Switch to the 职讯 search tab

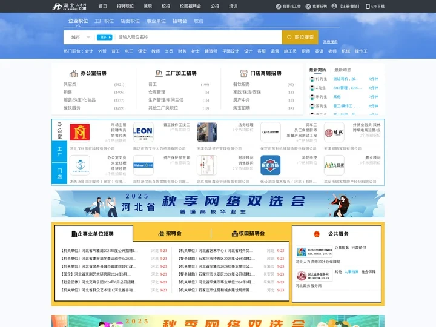199,21
